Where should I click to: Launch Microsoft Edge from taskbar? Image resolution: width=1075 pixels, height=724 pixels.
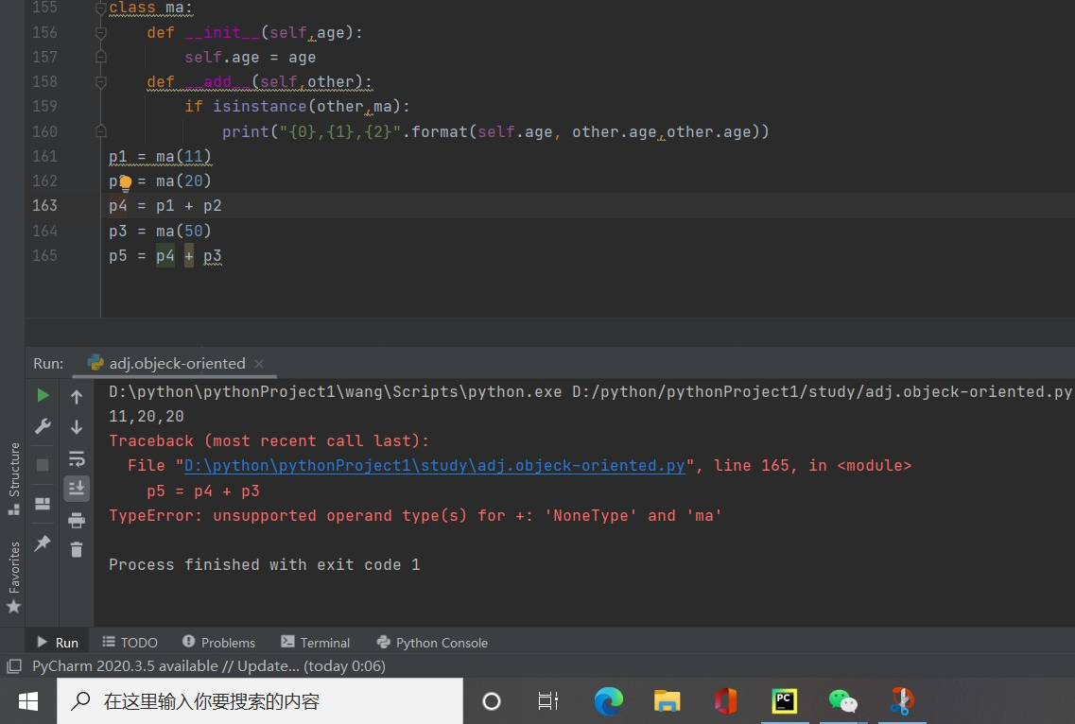(x=608, y=700)
